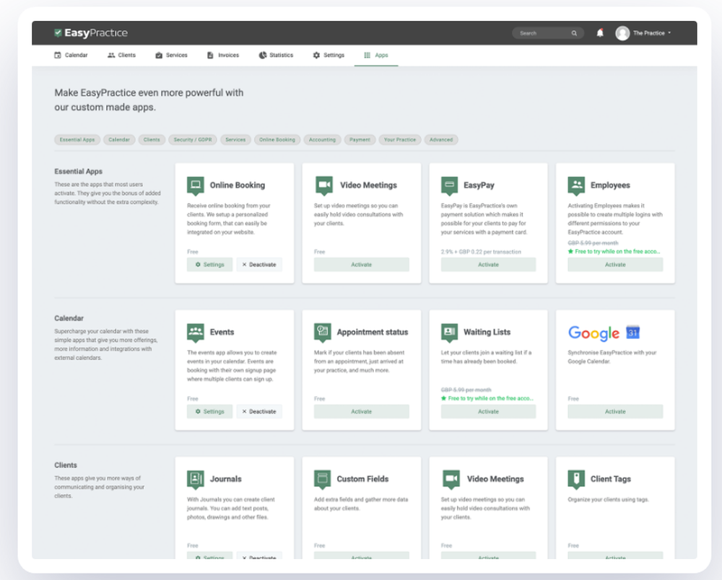Click the EasyPractice logo

[x=91, y=32]
